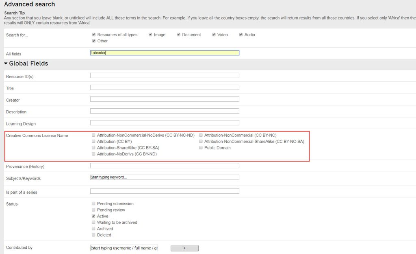Viewport: 416px width, 254px height.
Task: Click the Subjects/Keywords keyword input
Action: [x=165, y=177]
